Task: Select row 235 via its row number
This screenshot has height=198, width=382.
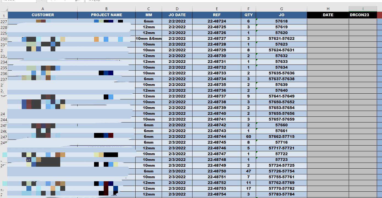Action: (x=4, y=68)
